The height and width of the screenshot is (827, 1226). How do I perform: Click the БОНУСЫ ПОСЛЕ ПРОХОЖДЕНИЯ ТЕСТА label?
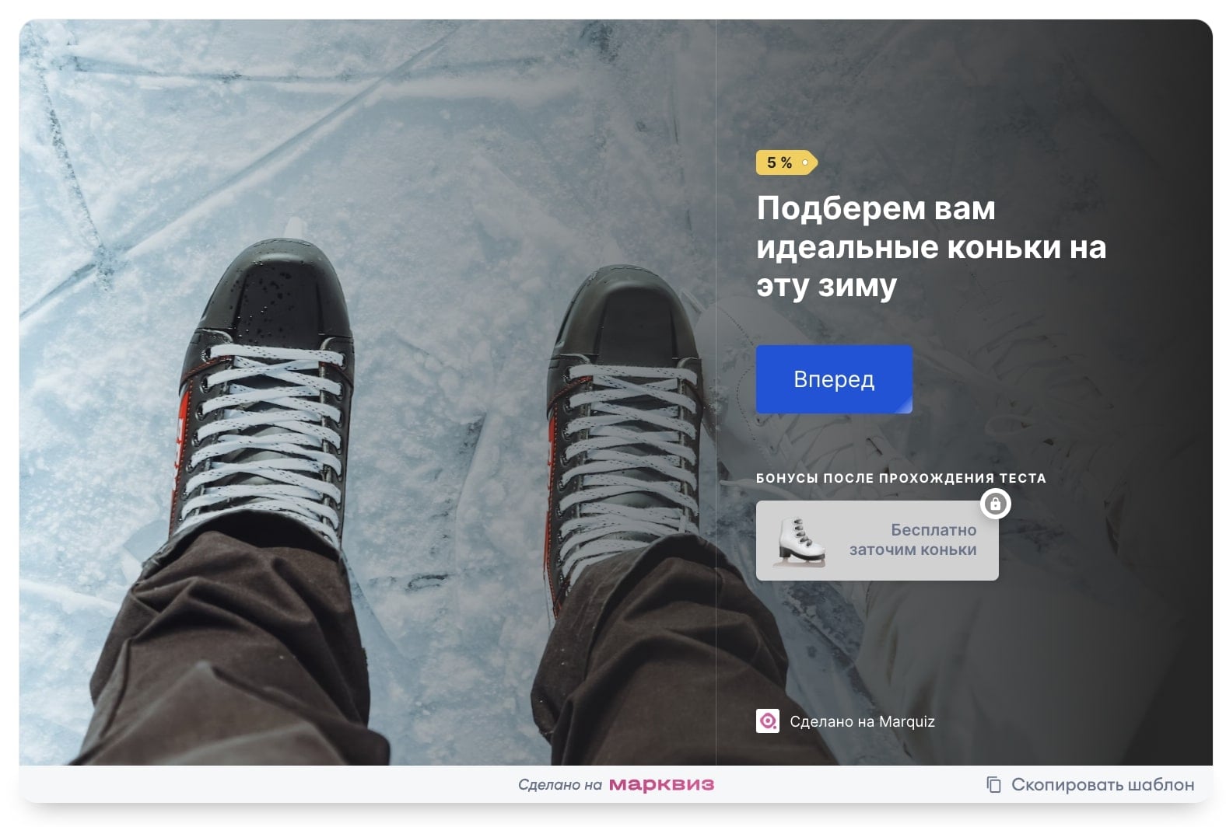(901, 478)
